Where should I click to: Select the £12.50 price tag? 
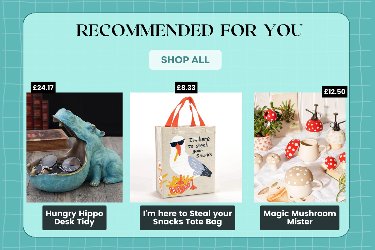335,92
